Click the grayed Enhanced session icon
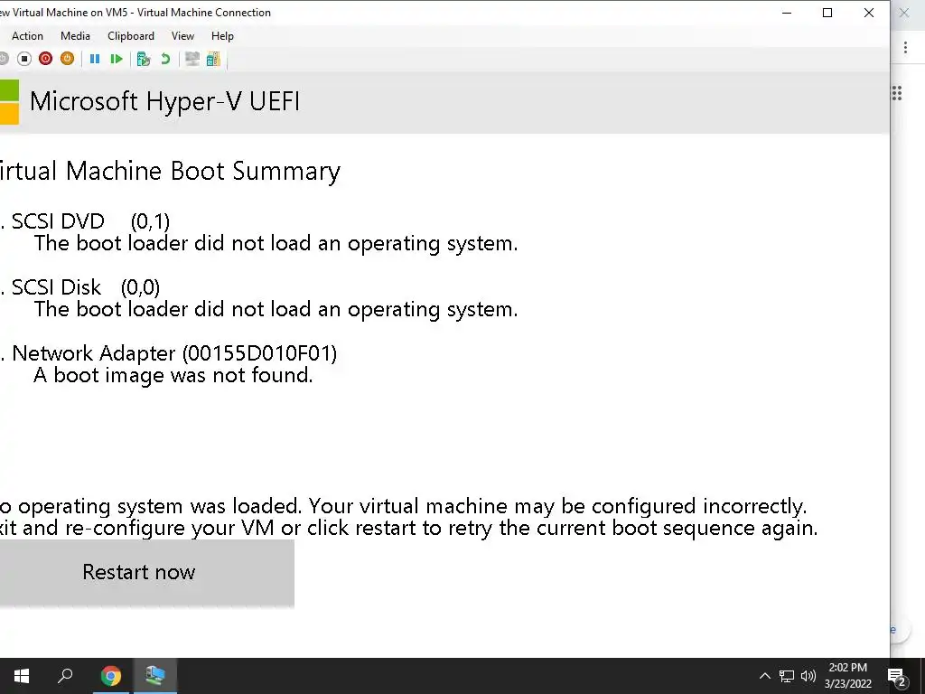This screenshot has width=925, height=694. coord(192,59)
